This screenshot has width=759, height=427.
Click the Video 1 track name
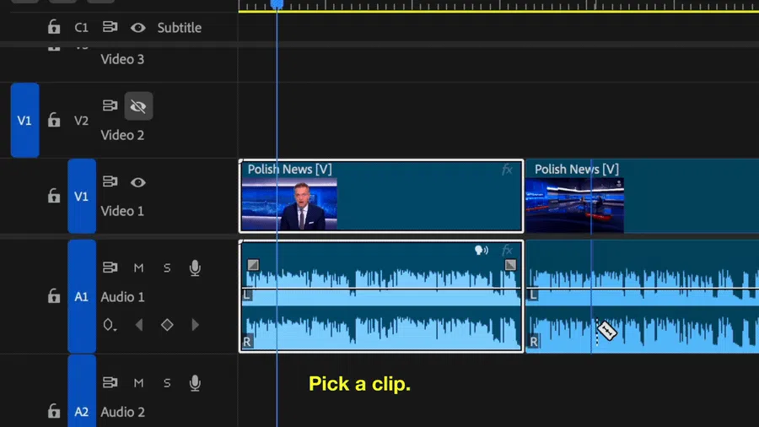point(122,211)
